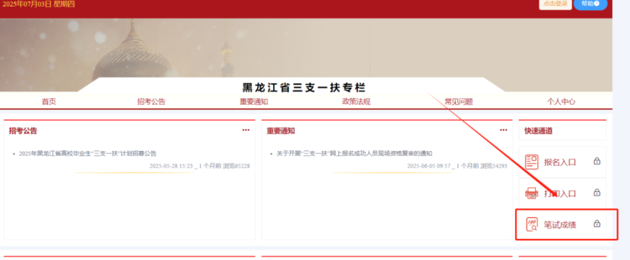This screenshot has height=260, width=630.
Task: Open the 政策法规 navigation tab
Action: pyautogui.click(x=356, y=102)
